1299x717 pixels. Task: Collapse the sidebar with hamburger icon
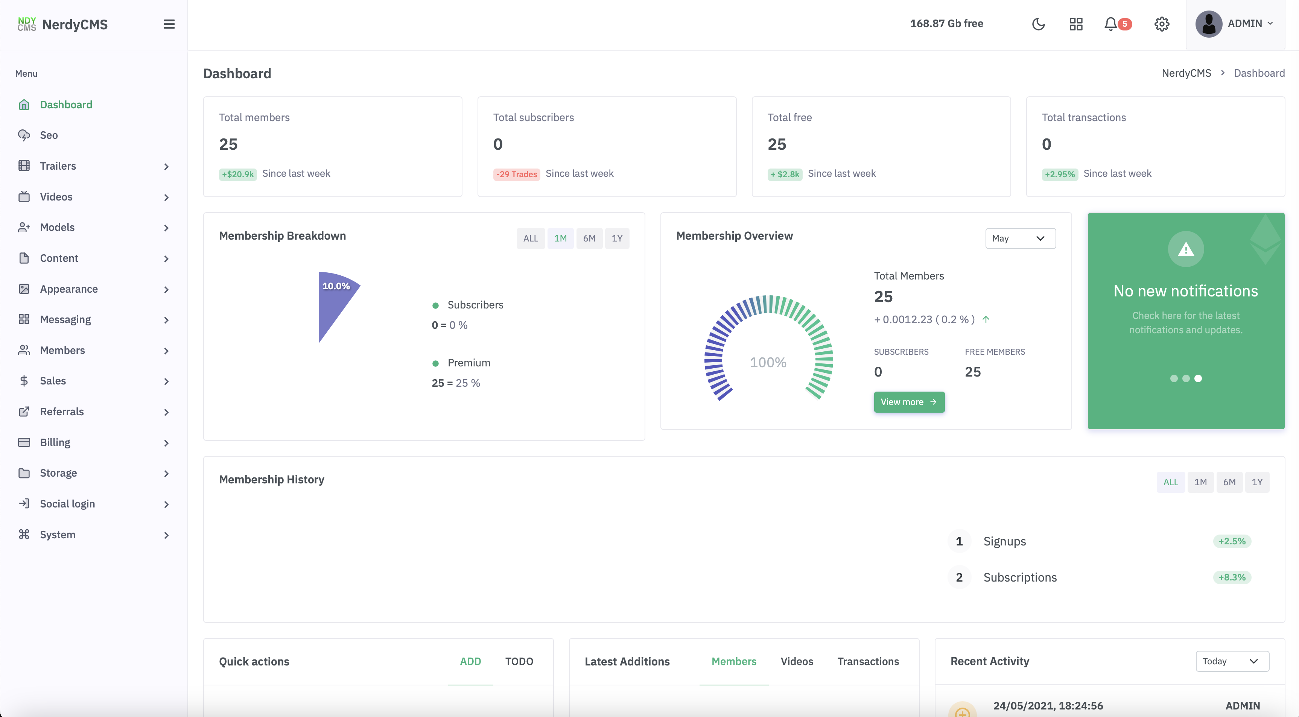point(169,24)
